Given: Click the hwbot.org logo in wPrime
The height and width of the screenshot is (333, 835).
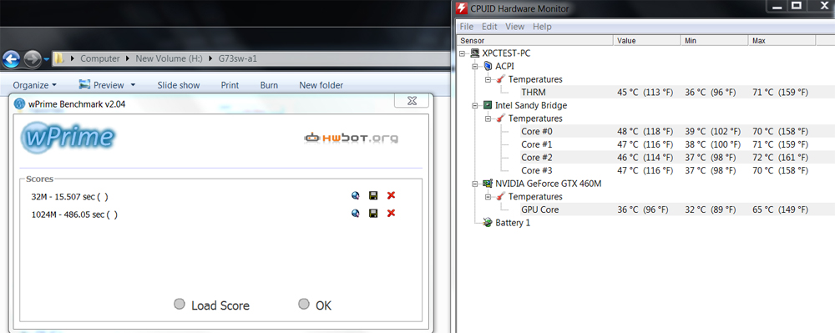Looking at the screenshot, I should coord(351,139).
